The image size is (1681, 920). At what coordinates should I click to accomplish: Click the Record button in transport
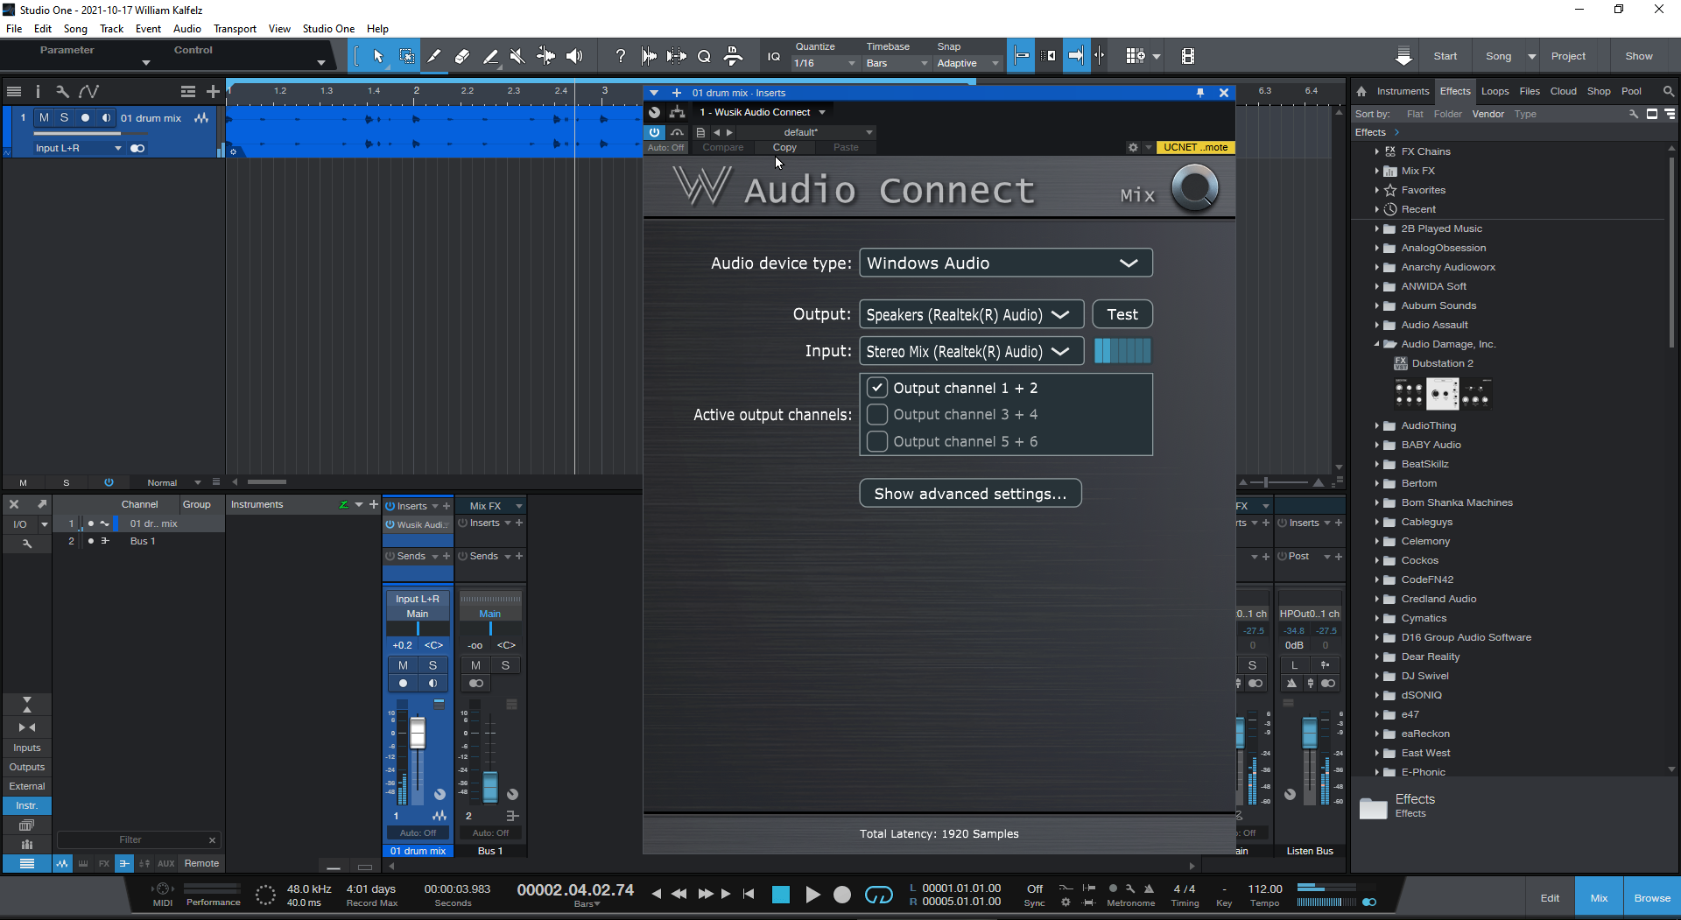pos(842,894)
